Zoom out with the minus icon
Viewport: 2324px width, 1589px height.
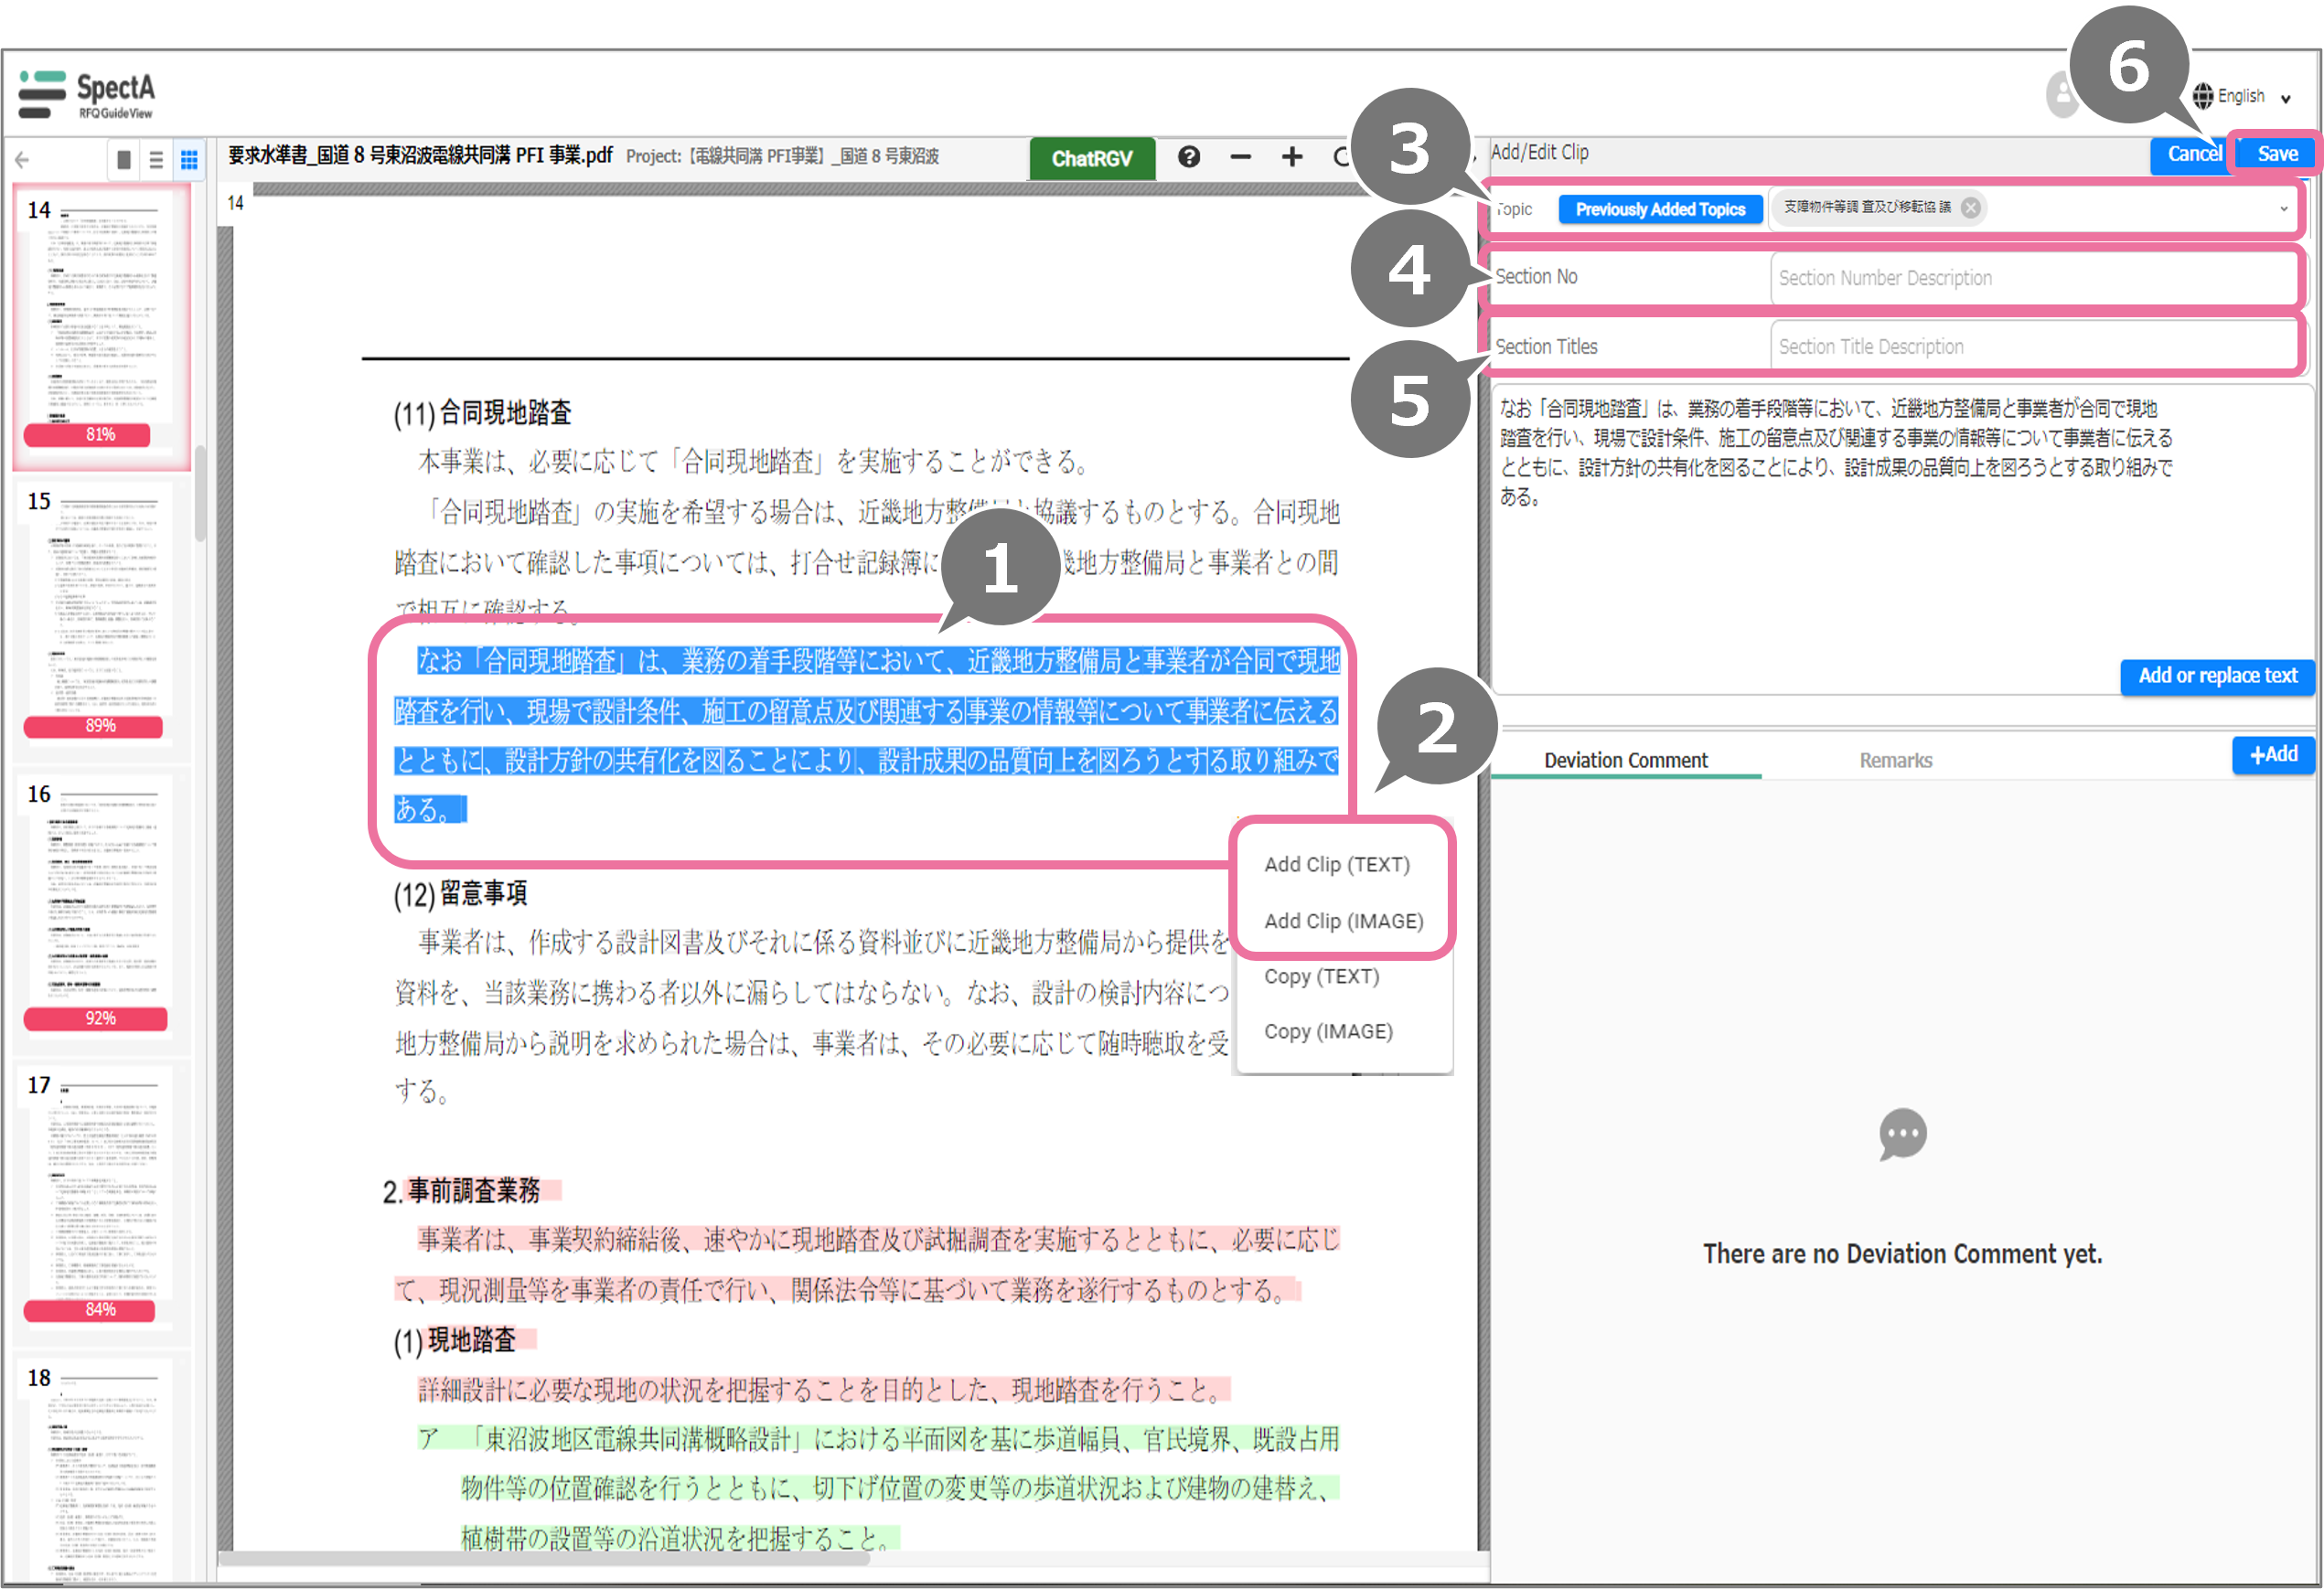[1240, 157]
